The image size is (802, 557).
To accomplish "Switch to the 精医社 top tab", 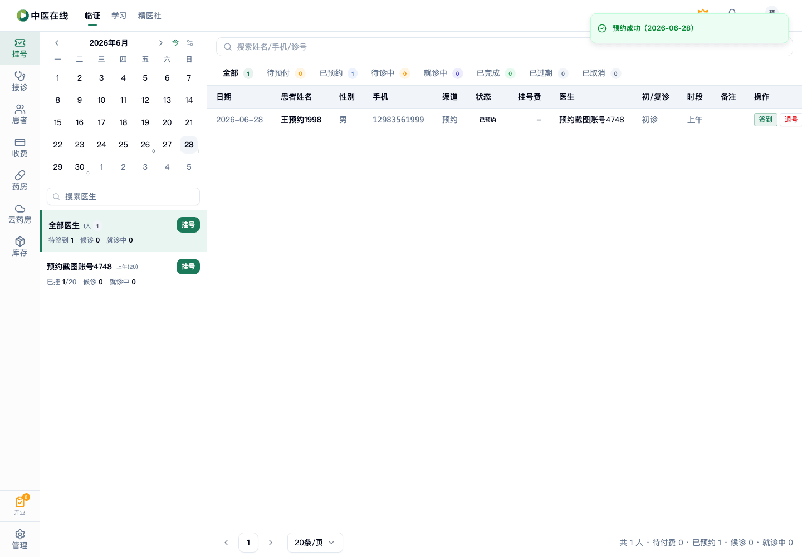I will (150, 16).
